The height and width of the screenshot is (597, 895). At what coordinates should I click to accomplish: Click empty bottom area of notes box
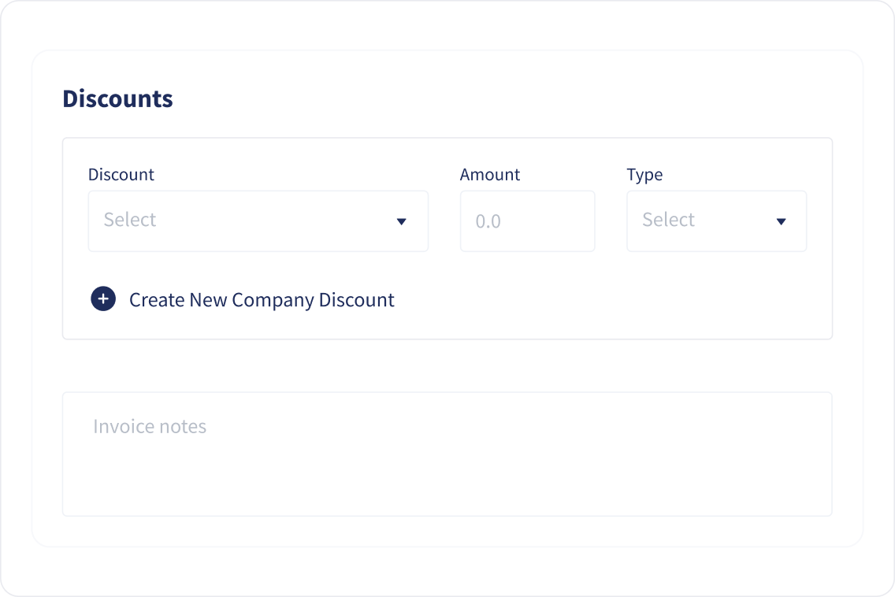(x=447, y=485)
